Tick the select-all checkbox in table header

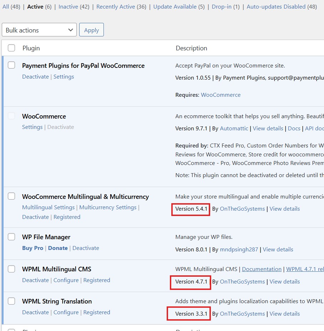point(11,48)
